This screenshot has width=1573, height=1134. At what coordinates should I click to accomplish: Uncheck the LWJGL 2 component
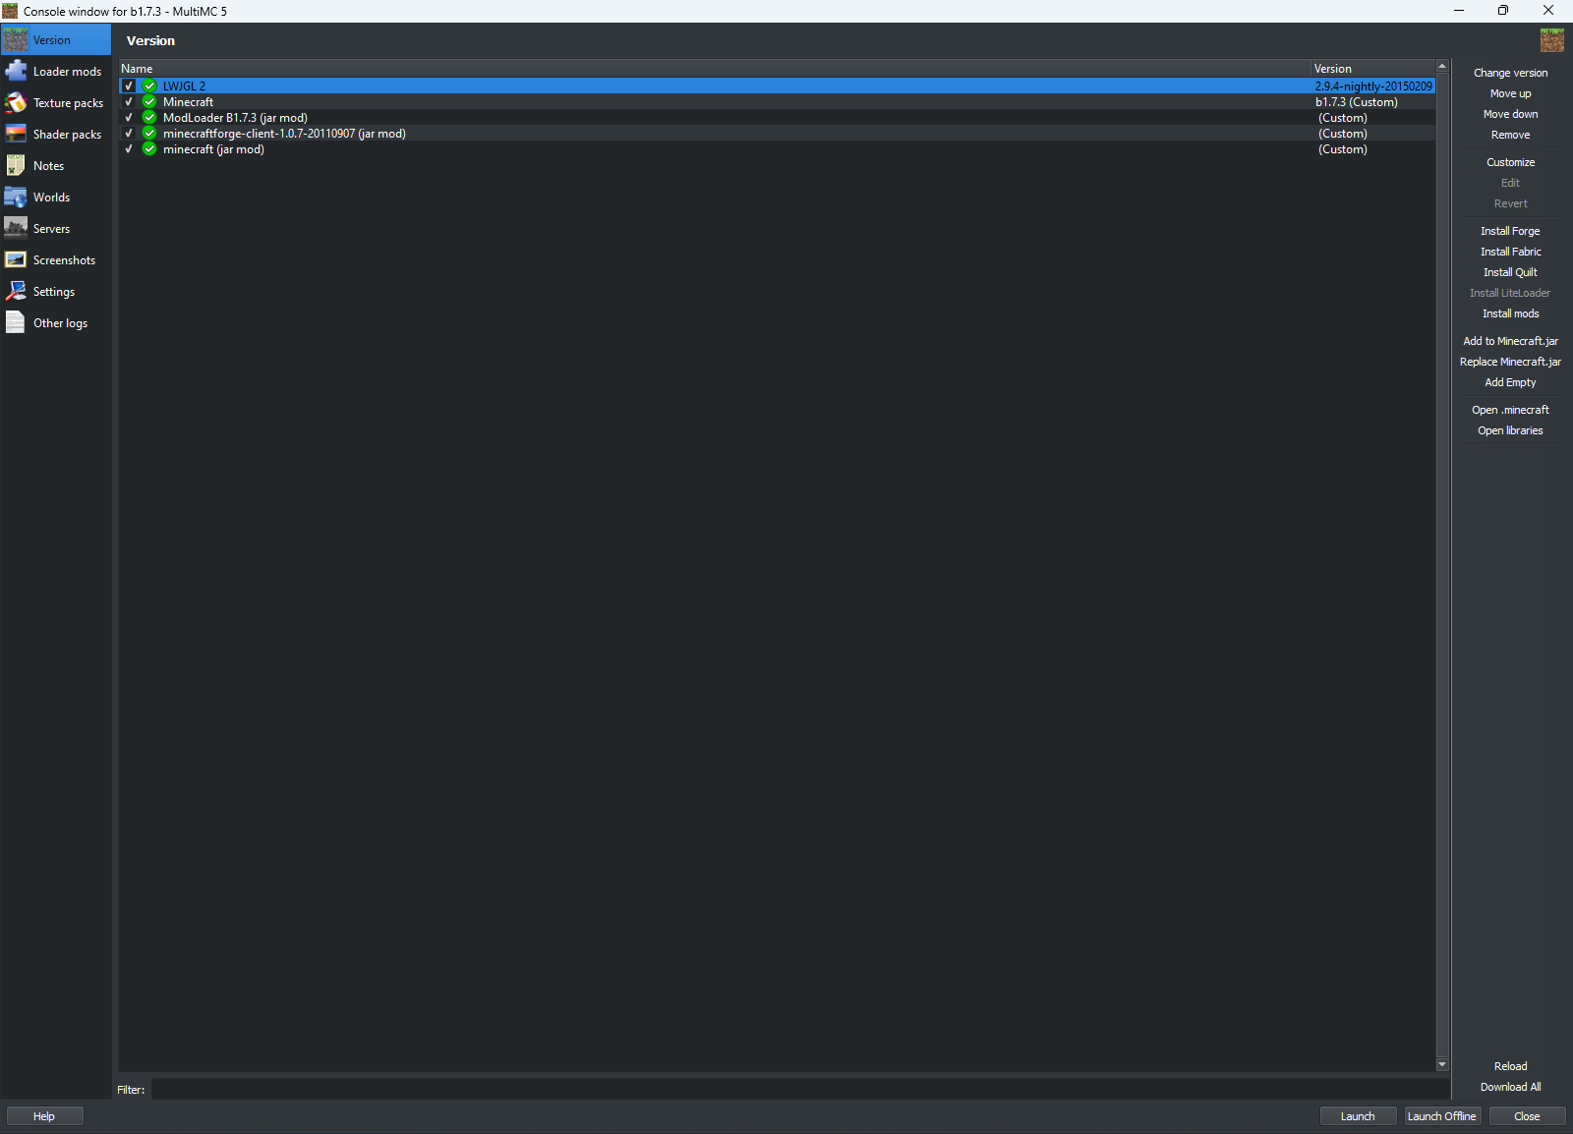point(129,85)
